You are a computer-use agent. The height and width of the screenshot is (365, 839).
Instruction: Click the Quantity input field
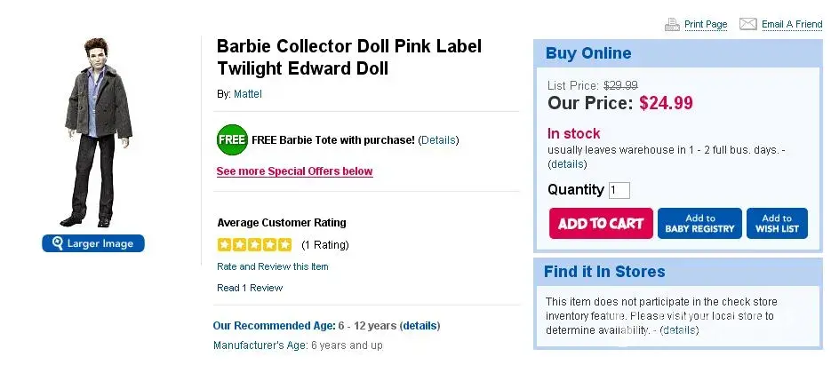tap(619, 190)
